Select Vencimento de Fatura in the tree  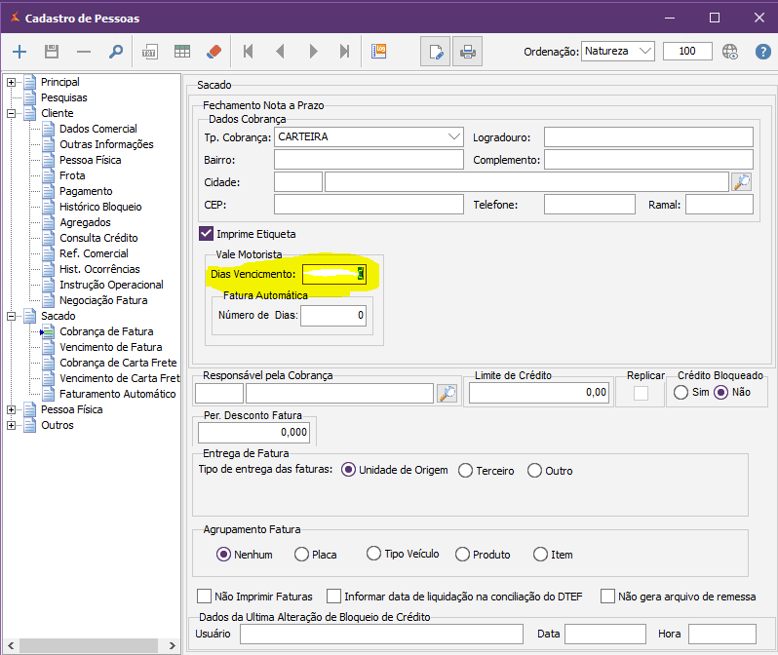(x=110, y=347)
